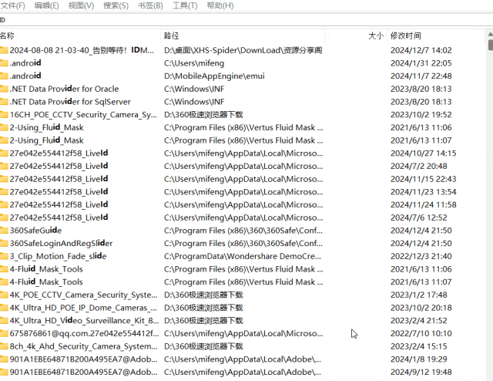Select the 3_Clip_Motion_Fade_slide folder name
Screen dimensions: 493x381
58,256
